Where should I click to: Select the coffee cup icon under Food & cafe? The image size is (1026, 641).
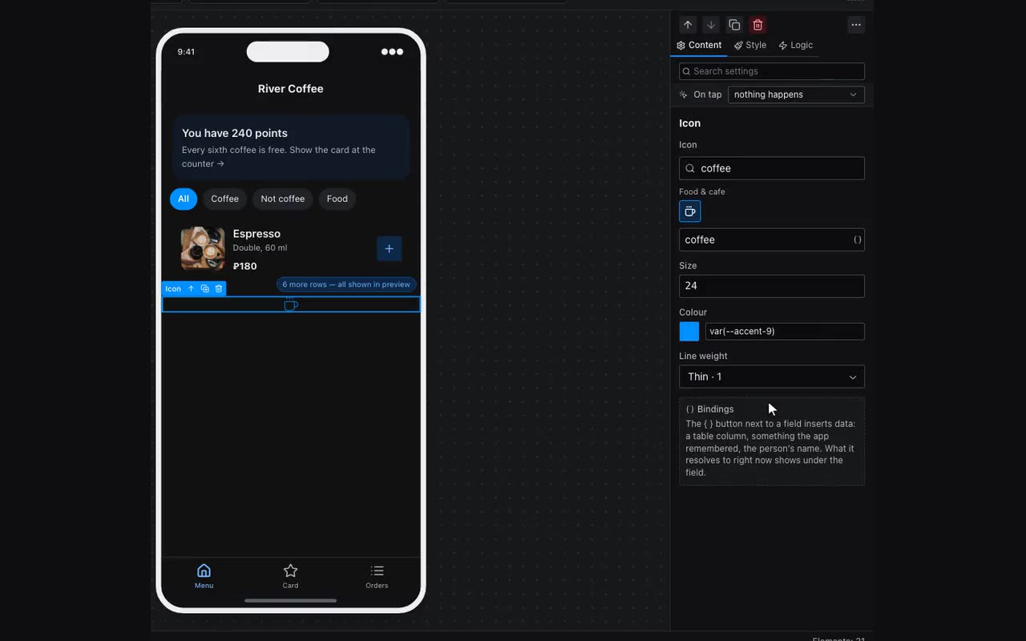coord(690,212)
